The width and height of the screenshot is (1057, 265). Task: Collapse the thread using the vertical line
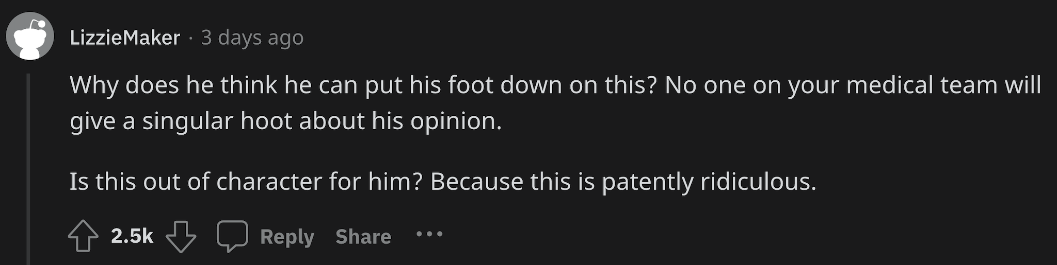point(28,169)
